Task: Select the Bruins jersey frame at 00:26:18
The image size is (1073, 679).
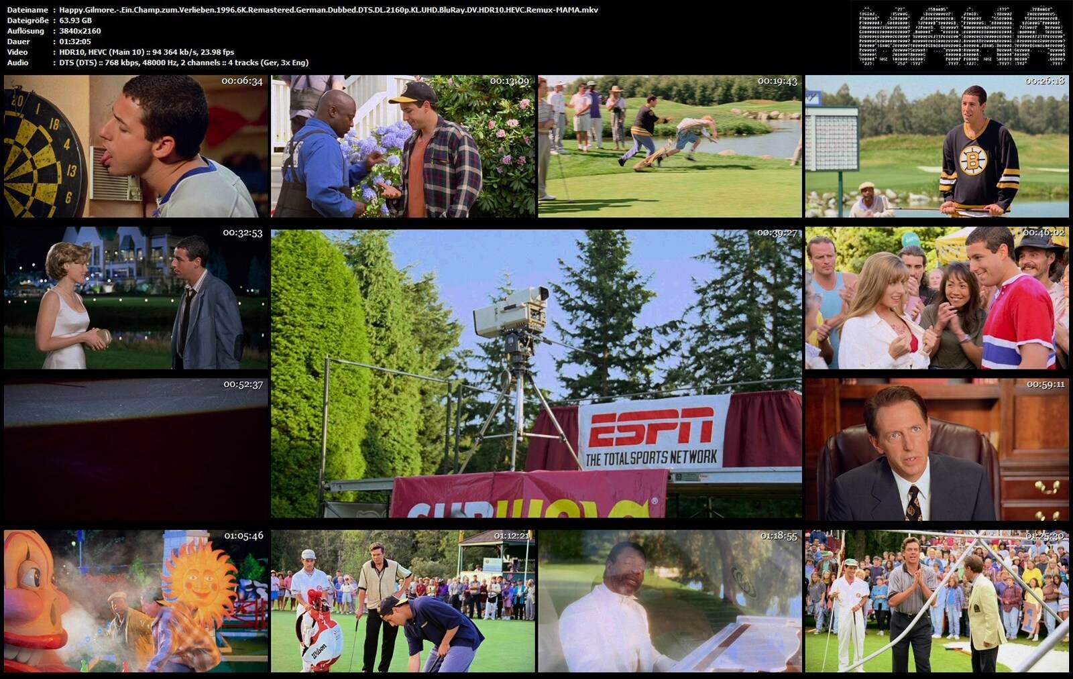Action: tap(937, 146)
